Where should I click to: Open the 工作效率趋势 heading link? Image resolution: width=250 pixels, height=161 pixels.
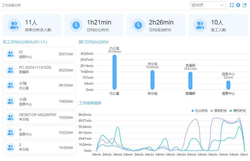pos(90,103)
